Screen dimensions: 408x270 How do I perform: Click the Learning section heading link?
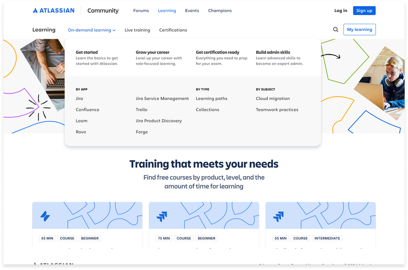pos(44,30)
